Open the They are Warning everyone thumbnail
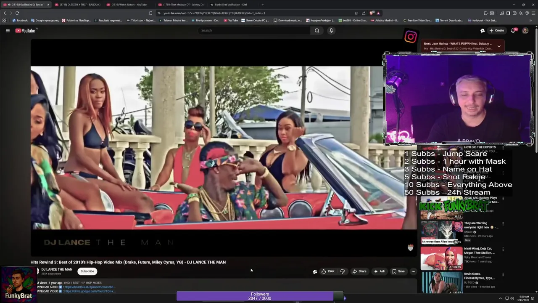The width and height of the screenshot is (538, 303). pyautogui.click(x=441, y=233)
